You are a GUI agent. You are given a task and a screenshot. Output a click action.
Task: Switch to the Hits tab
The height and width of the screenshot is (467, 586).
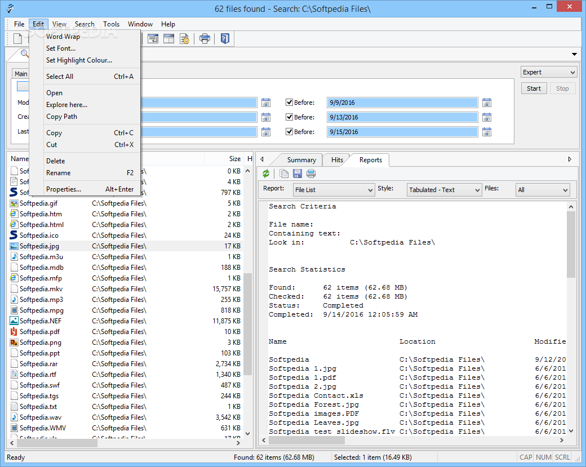pyautogui.click(x=337, y=160)
